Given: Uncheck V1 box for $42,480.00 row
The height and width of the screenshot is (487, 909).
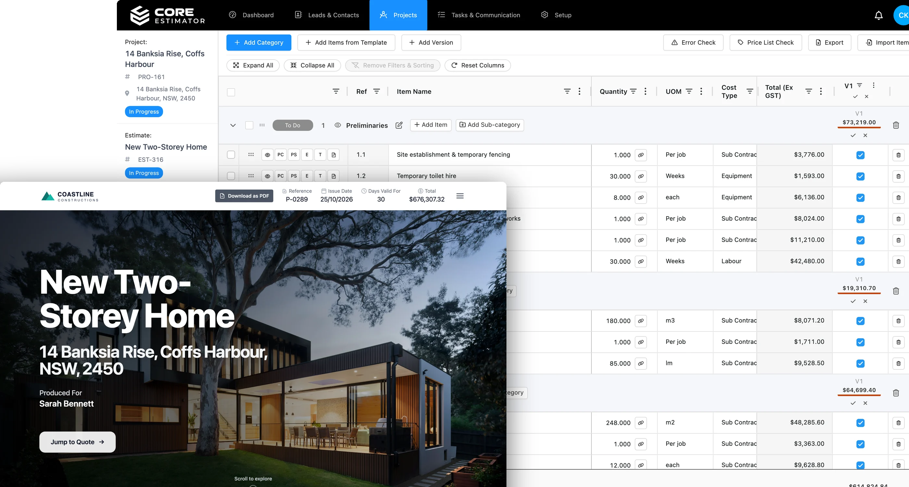Looking at the screenshot, I should (860, 261).
